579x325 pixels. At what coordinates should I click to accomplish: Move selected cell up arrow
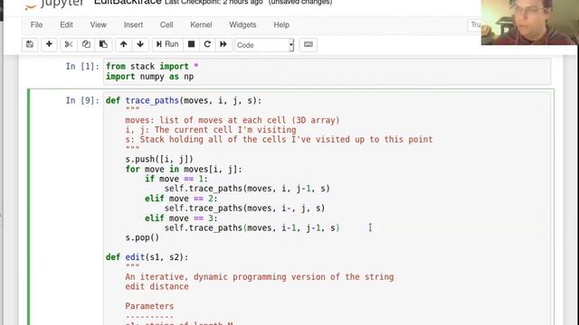123,44
